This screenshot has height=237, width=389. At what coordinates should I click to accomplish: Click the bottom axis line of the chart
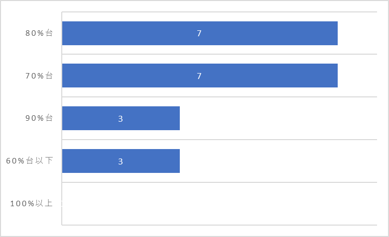pos(219,225)
